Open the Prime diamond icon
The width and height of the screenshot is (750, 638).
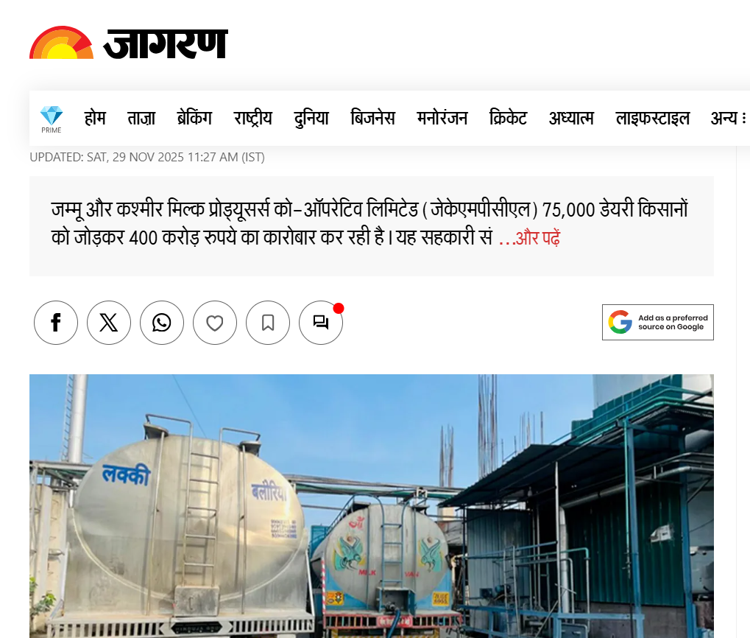52,119
